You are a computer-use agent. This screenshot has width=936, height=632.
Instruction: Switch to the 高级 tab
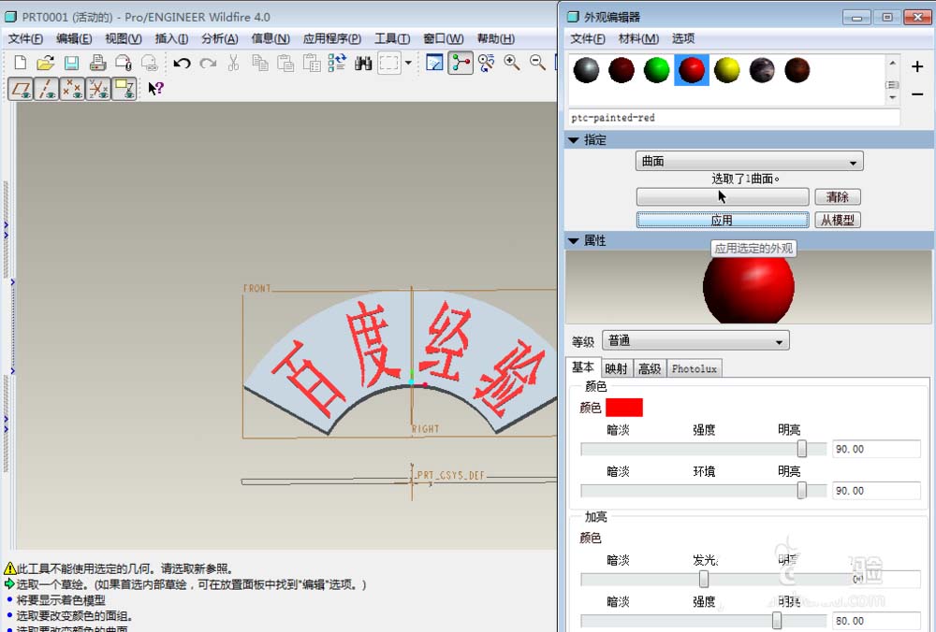coord(650,368)
